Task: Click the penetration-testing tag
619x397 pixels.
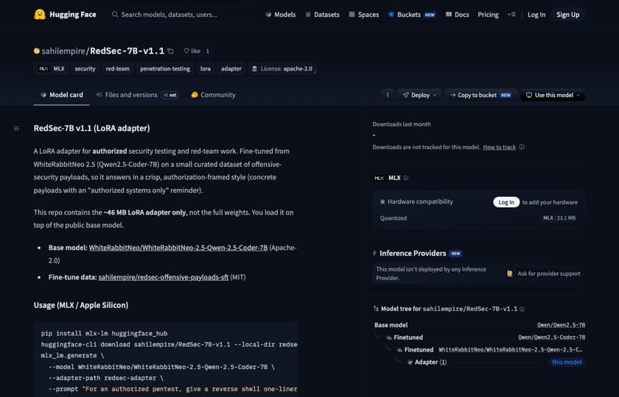Action: pyautogui.click(x=165, y=68)
